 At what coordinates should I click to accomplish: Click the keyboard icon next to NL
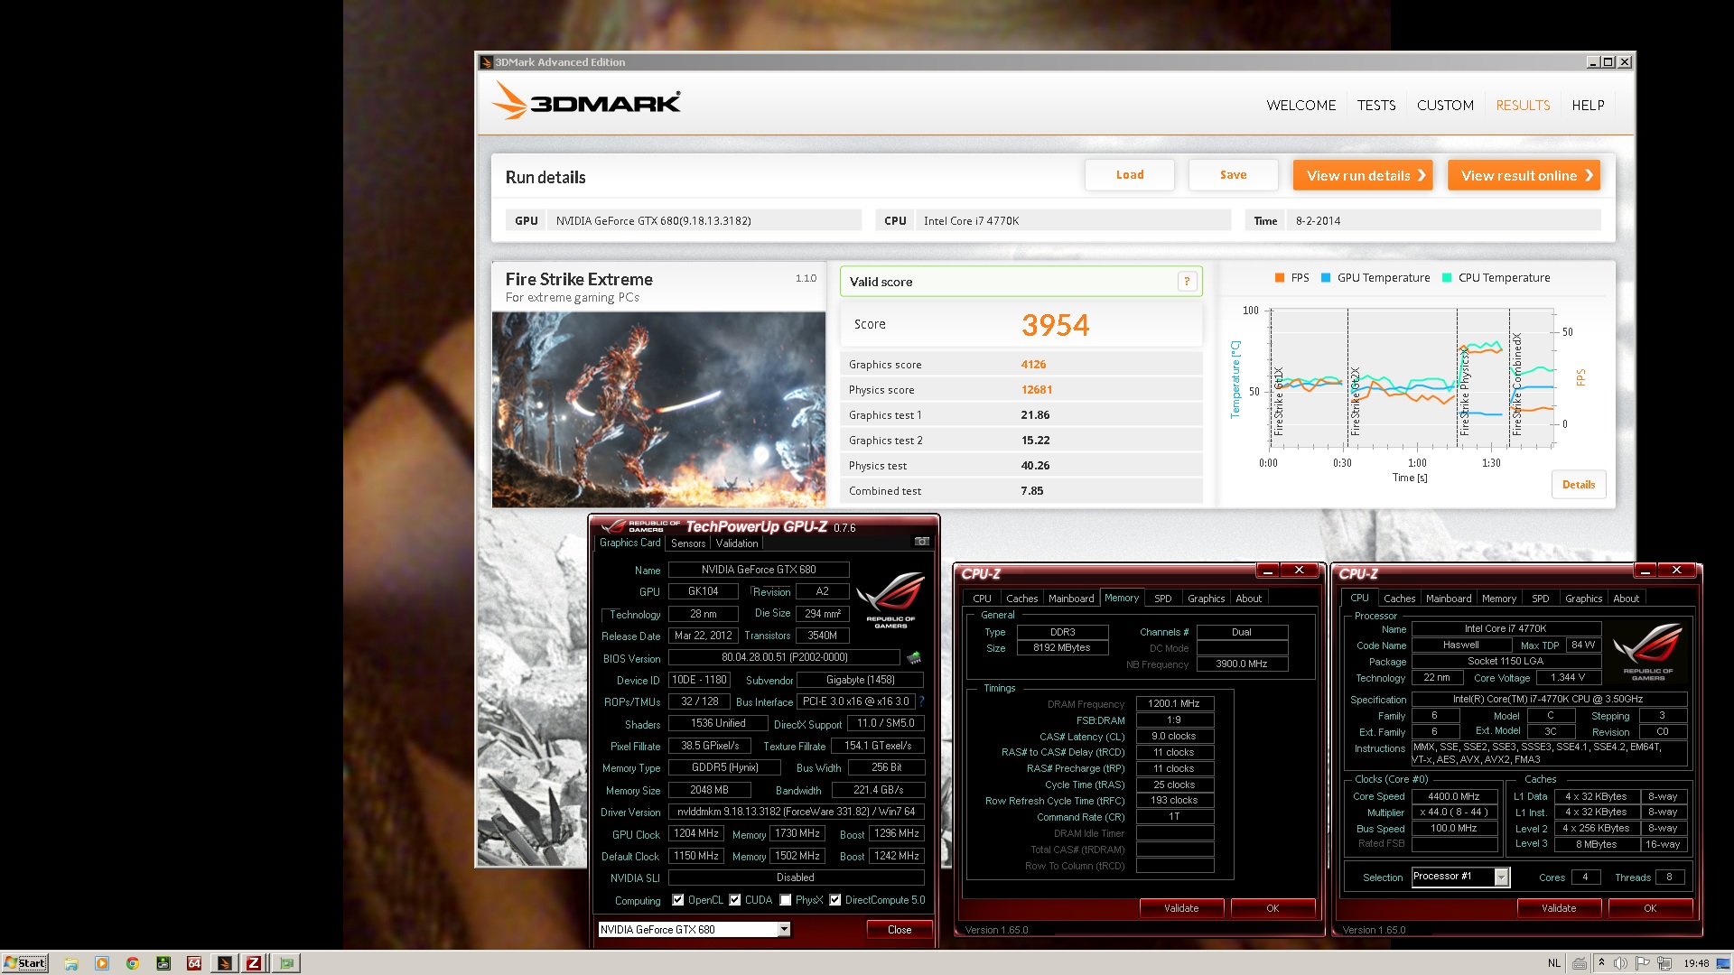[x=1580, y=963]
